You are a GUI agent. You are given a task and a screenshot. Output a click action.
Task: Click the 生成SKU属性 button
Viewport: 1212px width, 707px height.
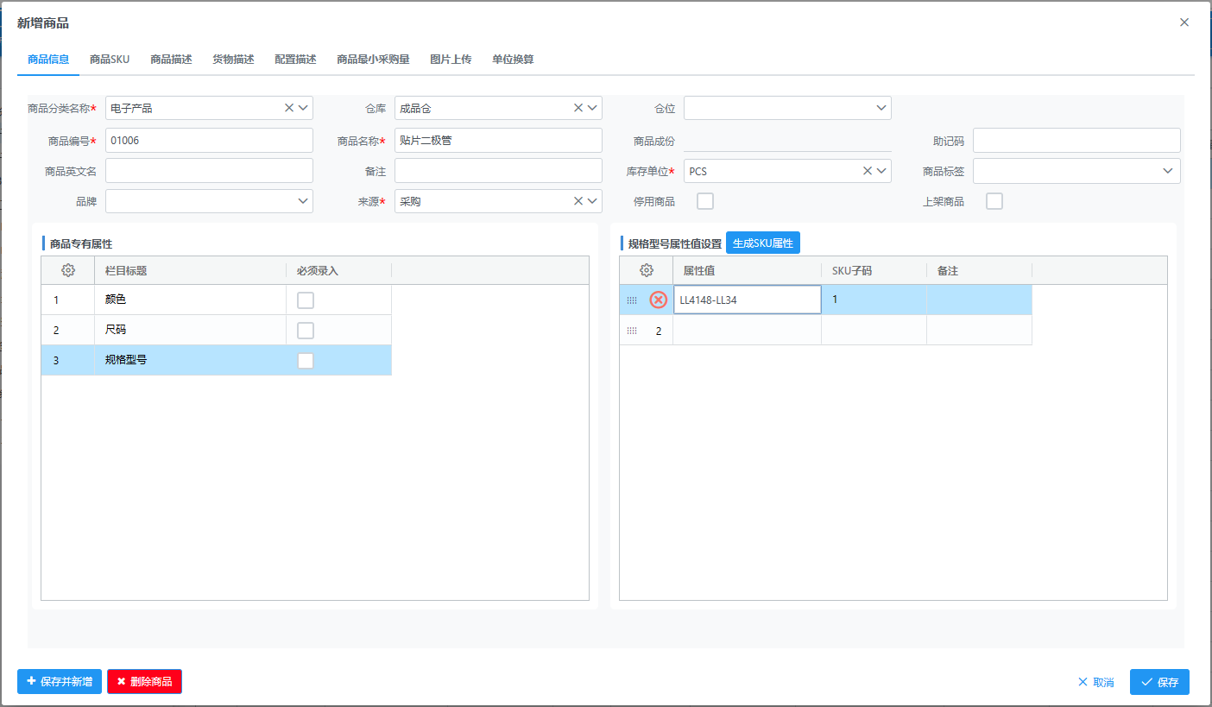coord(762,243)
